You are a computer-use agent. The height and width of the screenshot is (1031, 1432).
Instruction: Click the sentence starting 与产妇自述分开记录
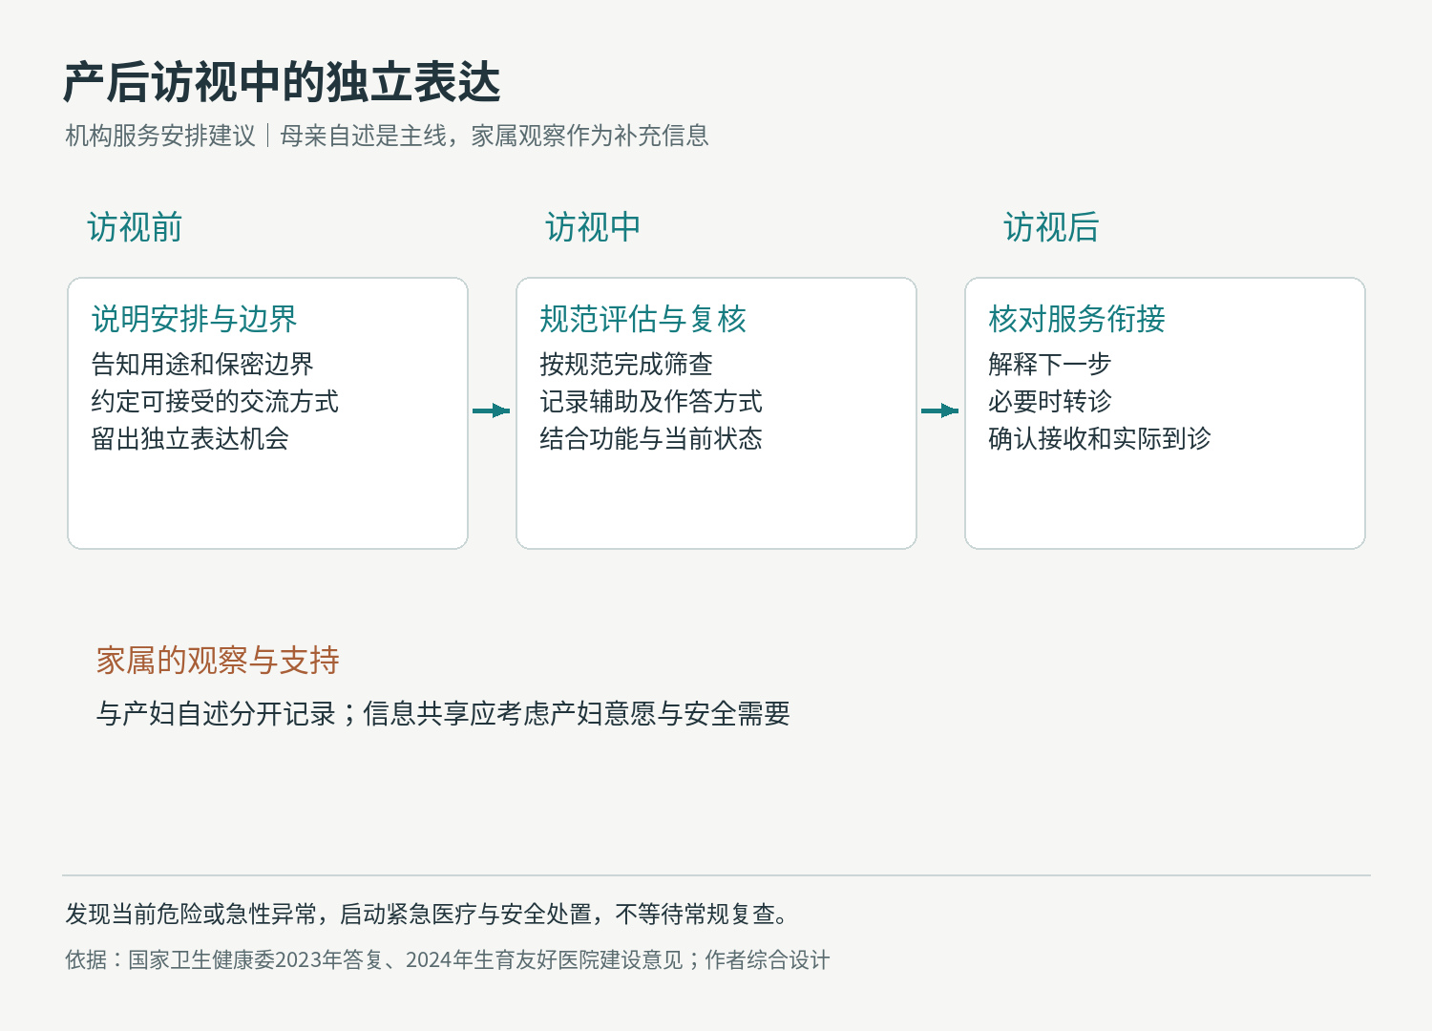[443, 713]
